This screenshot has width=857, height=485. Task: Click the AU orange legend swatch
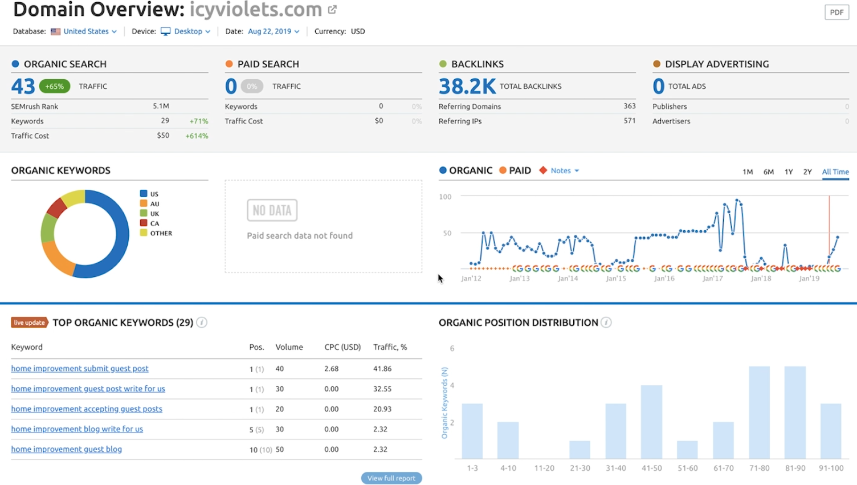[144, 203]
